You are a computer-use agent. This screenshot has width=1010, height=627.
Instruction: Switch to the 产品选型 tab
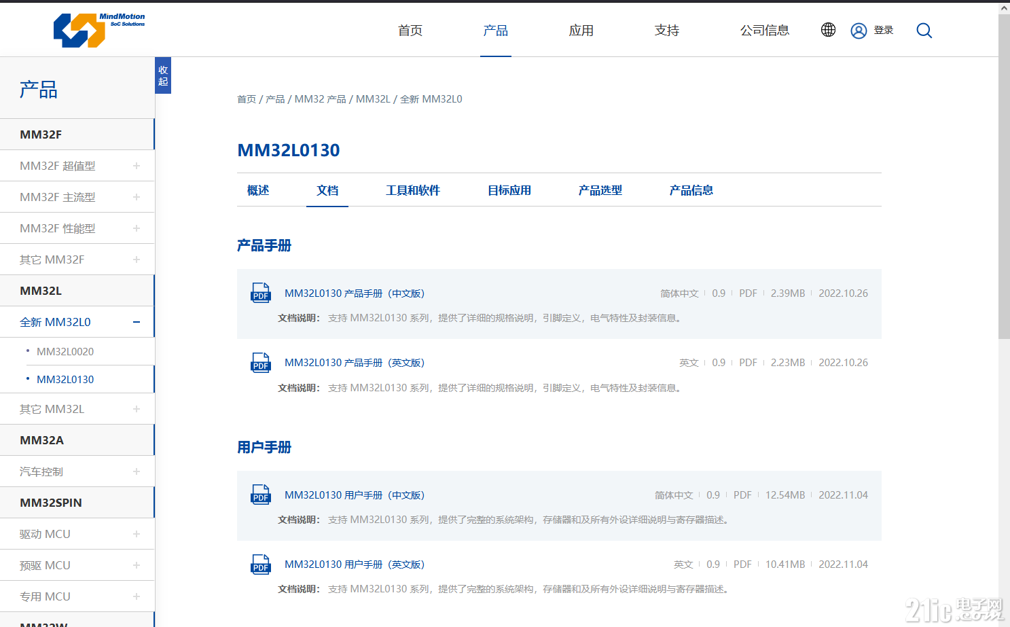[x=600, y=190]
